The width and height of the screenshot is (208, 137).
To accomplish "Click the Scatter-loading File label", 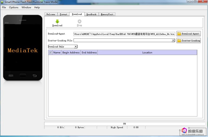I will click(x=60, y=40).
